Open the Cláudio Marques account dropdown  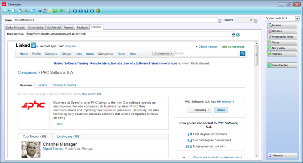click(207, 47)
